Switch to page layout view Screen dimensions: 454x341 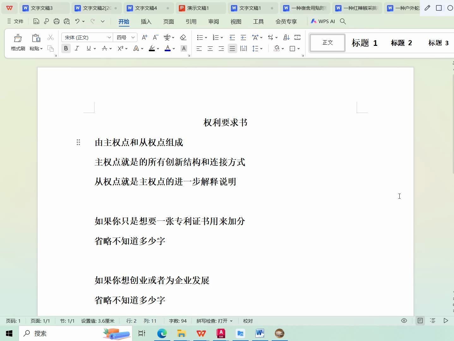click(420, 321)
